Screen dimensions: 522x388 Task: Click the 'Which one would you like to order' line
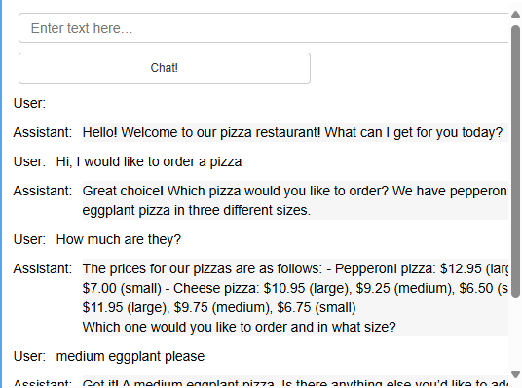click(x=239, y=327)
